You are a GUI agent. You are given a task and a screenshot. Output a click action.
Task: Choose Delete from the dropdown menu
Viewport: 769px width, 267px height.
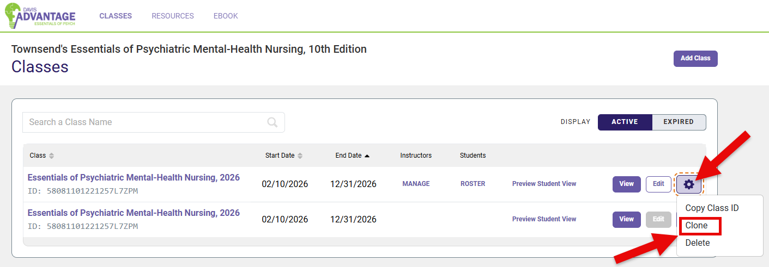[x=698, y=243]
